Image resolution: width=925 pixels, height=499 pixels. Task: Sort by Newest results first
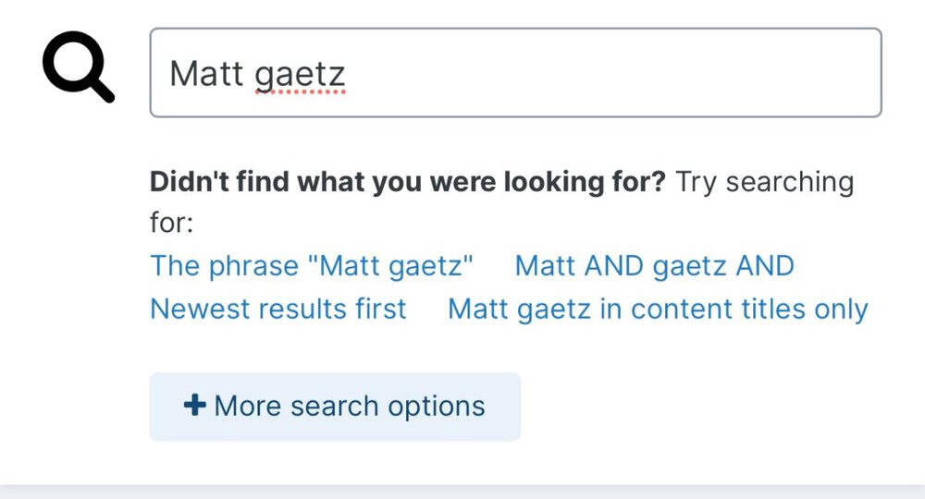pos(277,309)
